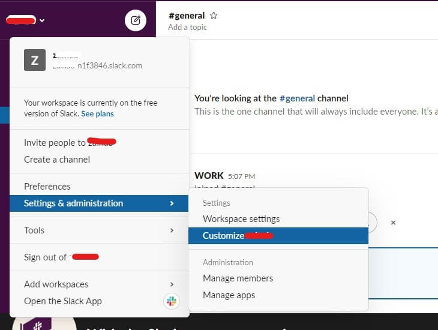
Task: Click the See plans link
Action: [x=97, y=113]
